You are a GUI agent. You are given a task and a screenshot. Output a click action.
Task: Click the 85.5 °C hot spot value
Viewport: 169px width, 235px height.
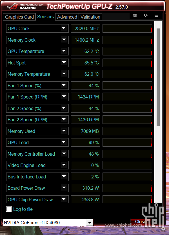click(86, 63)
